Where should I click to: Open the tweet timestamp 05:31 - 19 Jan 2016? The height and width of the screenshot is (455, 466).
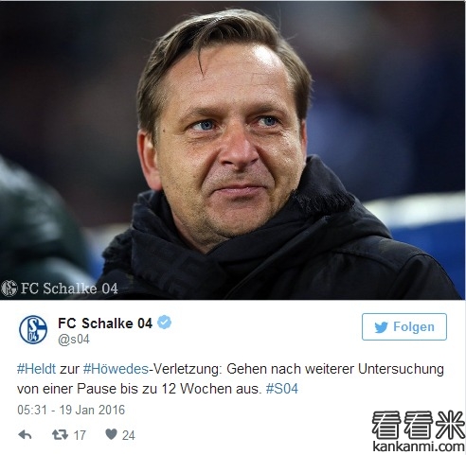tap(71, 410)
